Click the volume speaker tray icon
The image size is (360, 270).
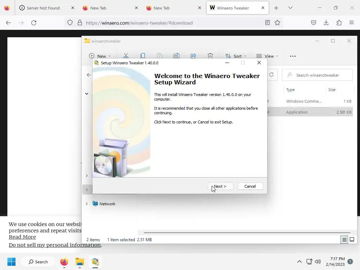coord(318,262)
